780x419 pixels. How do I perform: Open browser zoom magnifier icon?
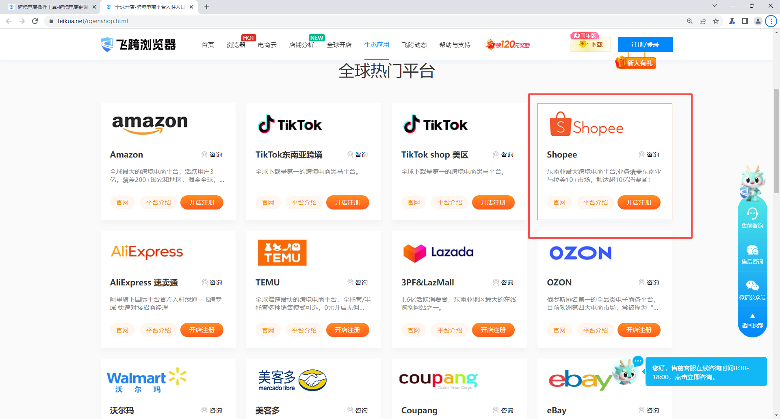[689, 21]
